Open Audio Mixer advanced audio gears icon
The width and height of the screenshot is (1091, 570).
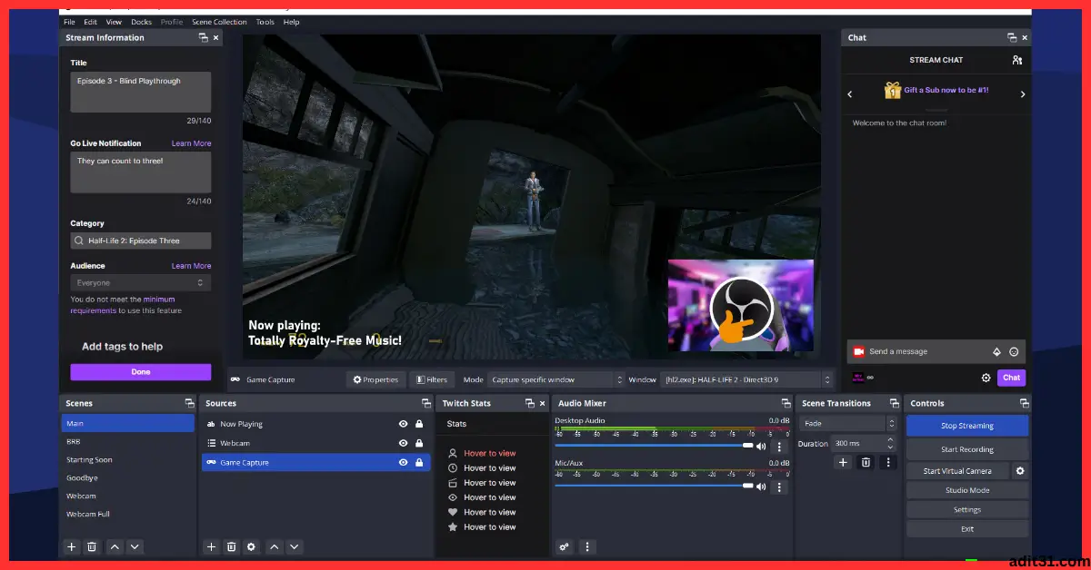565,546
